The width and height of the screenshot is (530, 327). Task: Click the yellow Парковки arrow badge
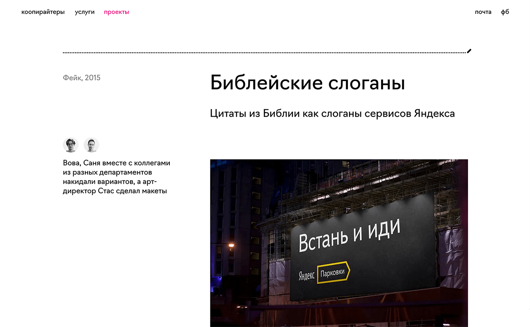[333, 273]
